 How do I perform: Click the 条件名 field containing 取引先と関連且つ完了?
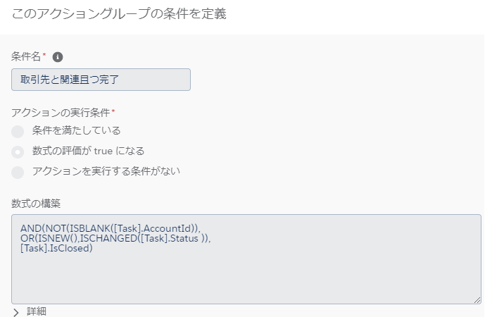(x=101, y=80)
